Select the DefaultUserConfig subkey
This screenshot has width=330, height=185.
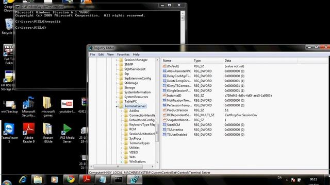pos(142,120)
